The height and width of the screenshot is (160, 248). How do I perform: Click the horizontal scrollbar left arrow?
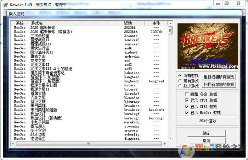[x=13, y=144]
